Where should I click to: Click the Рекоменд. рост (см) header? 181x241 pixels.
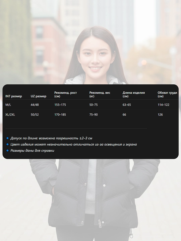point(65,94)
